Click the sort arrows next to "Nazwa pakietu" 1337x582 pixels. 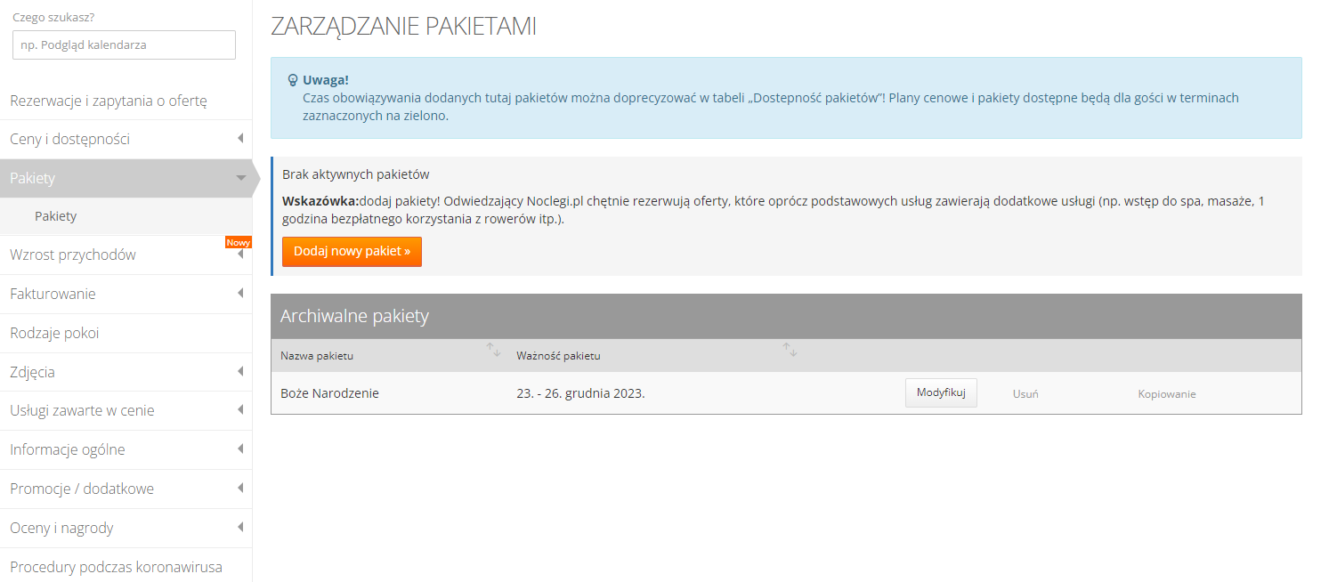495,351
